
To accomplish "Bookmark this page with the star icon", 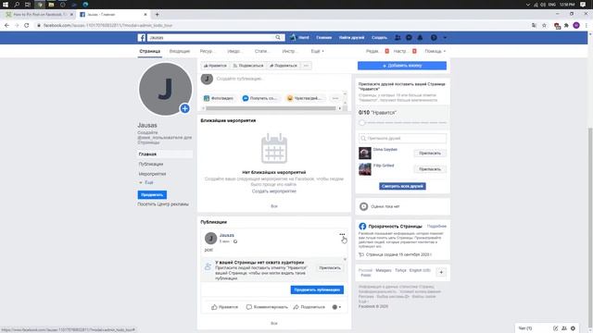I will 544,25.
